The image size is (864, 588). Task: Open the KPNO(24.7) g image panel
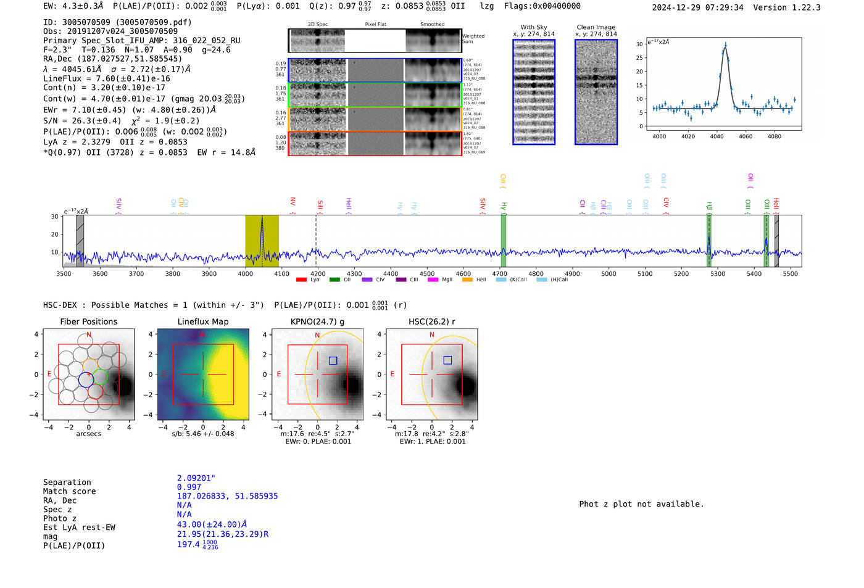317,375
